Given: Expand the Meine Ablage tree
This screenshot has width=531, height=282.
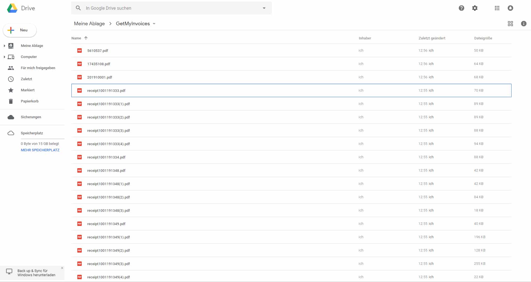Looking at the screenshot, I should [x=4, y=46].
